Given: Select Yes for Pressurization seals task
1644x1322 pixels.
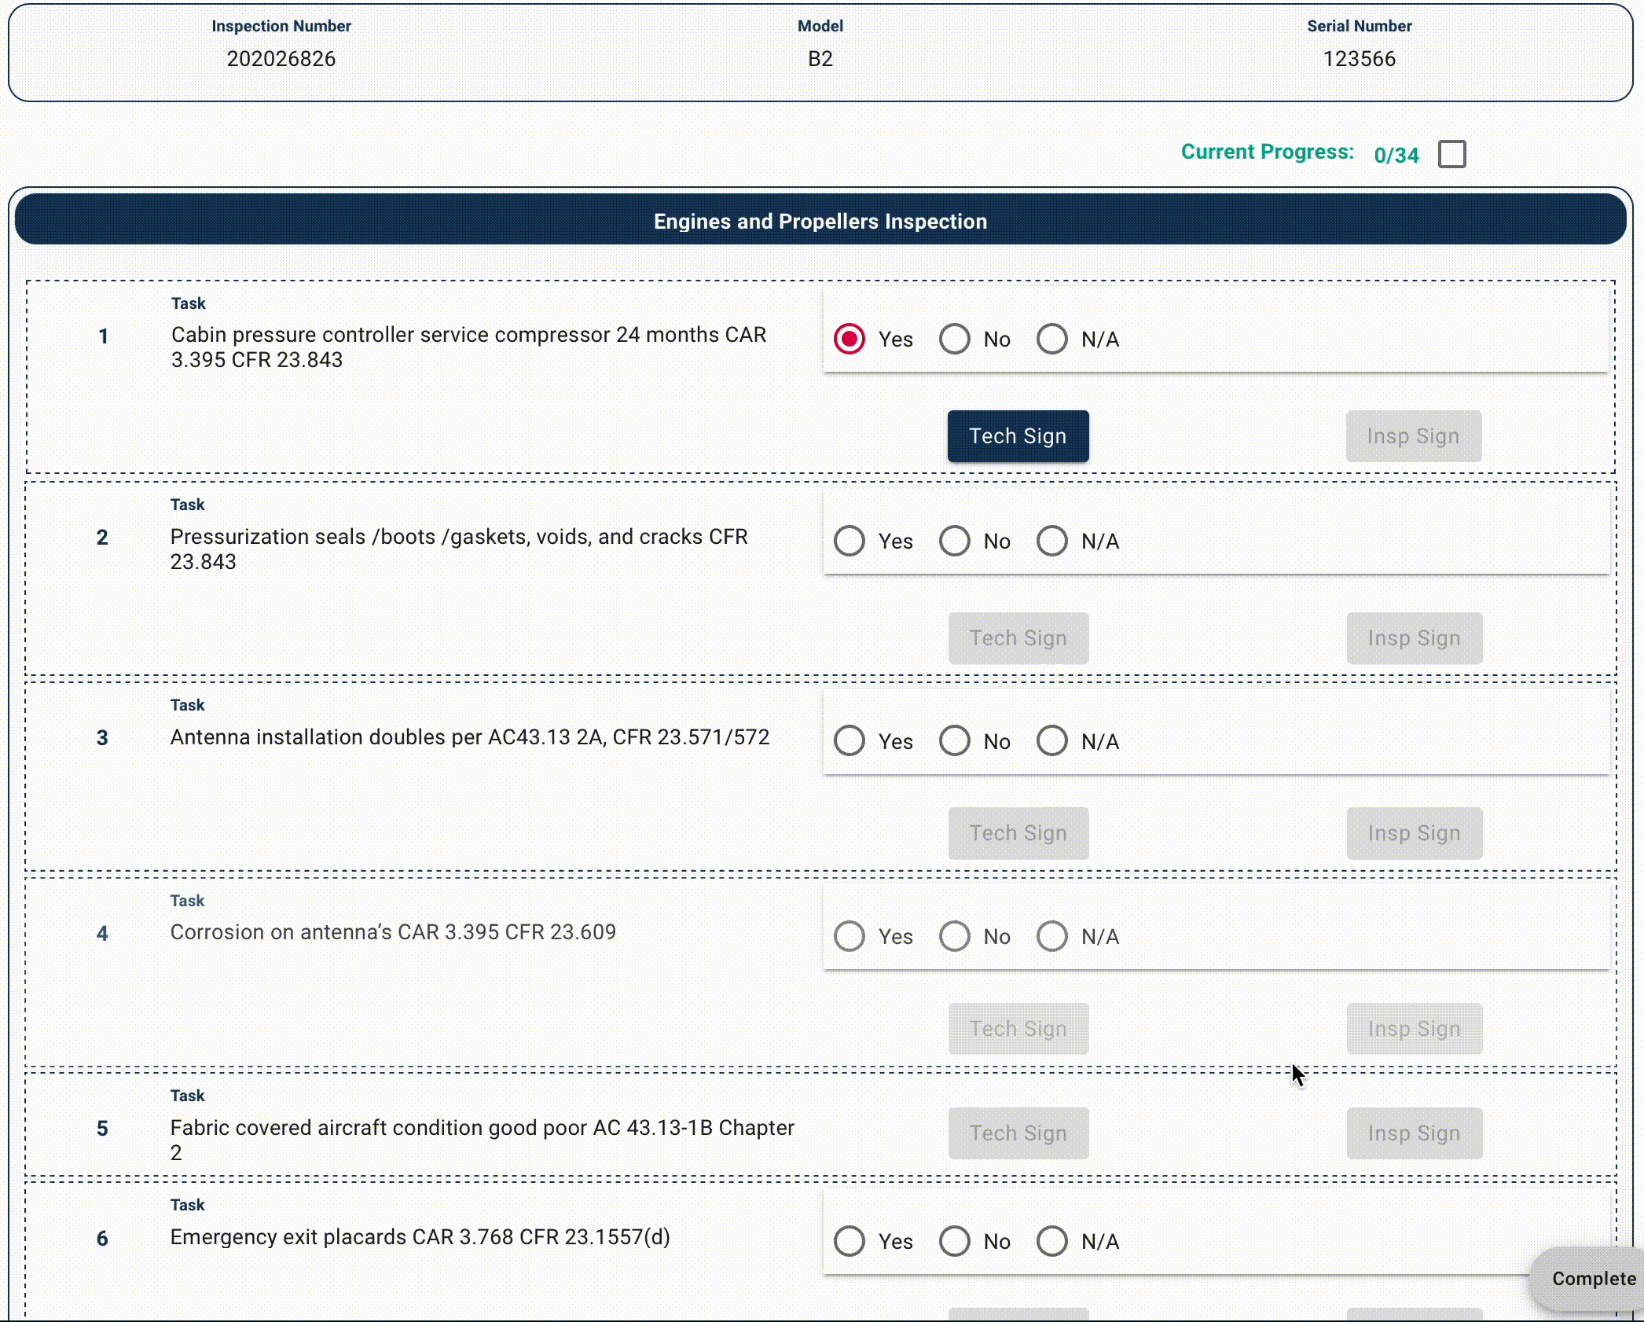Looking at the screenshot, I should coord(850,542).
